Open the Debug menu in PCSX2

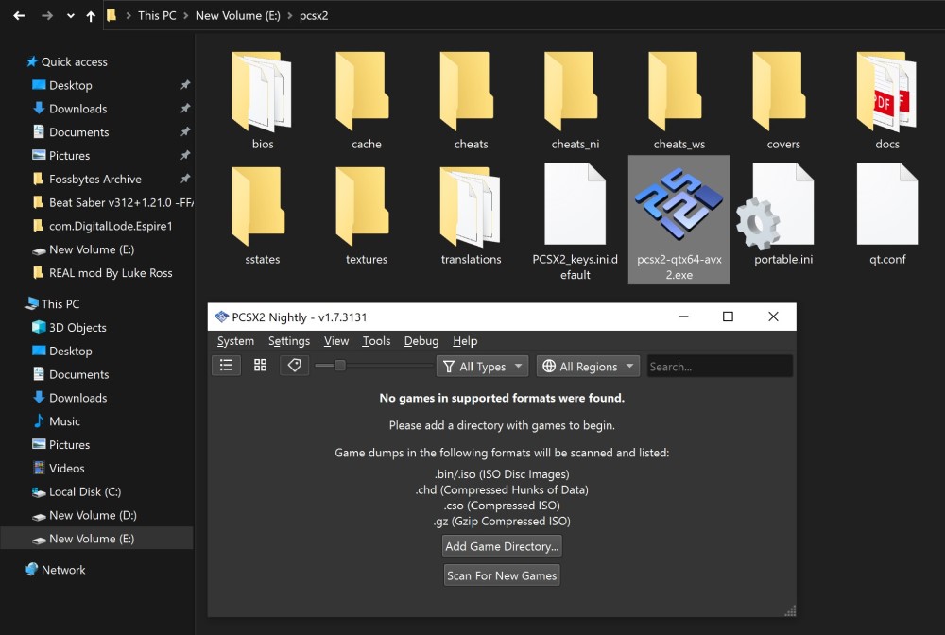tap(421, 341)
